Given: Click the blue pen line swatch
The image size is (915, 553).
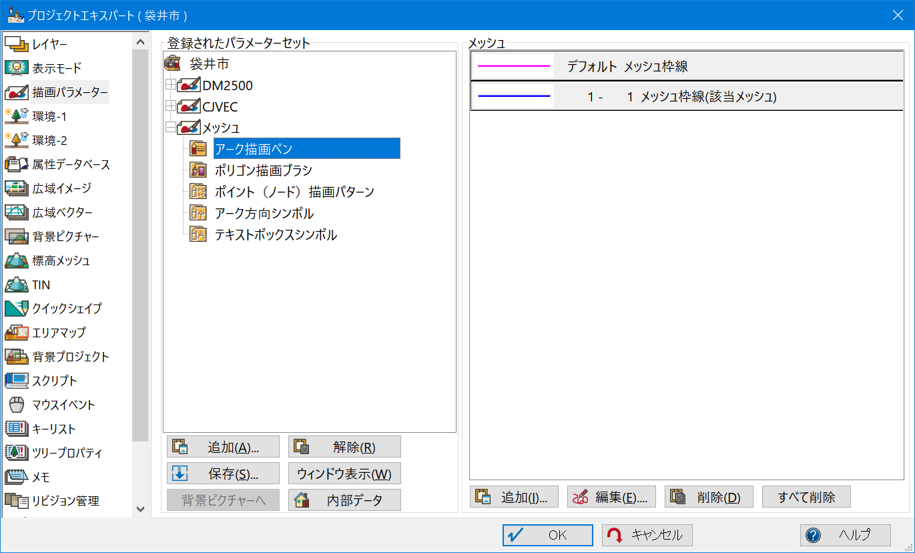Looking at the screenshot, I should click(515, 96).
